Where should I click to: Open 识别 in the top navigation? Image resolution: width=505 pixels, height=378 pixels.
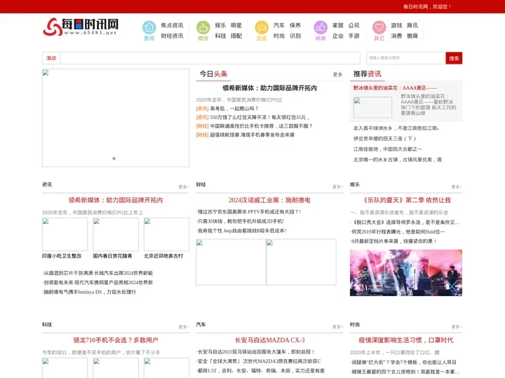coord(295,36)
